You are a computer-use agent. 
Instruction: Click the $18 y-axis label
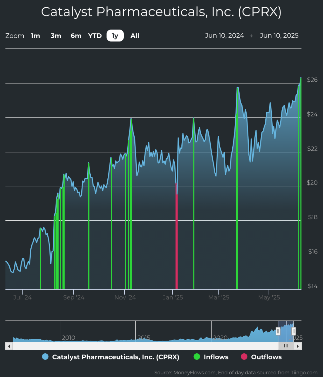(x=313, y=217)
